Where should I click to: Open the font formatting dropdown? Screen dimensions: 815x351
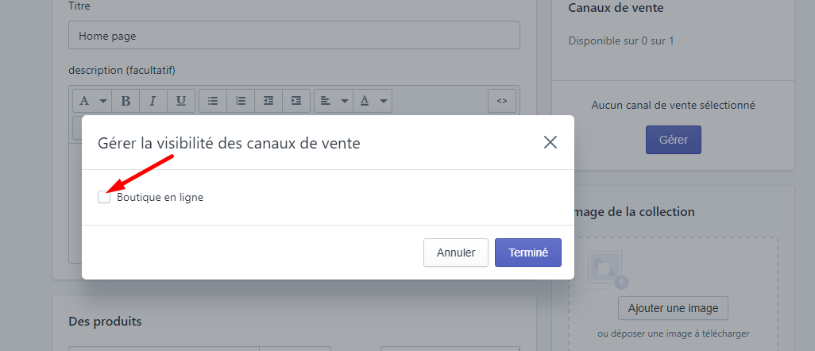coord(92,101)
